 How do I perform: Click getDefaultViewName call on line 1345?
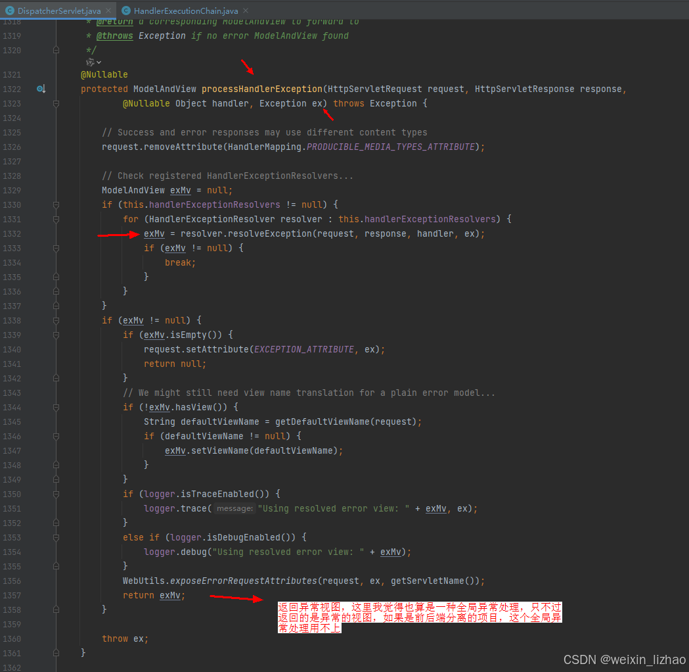coord(322,421)
